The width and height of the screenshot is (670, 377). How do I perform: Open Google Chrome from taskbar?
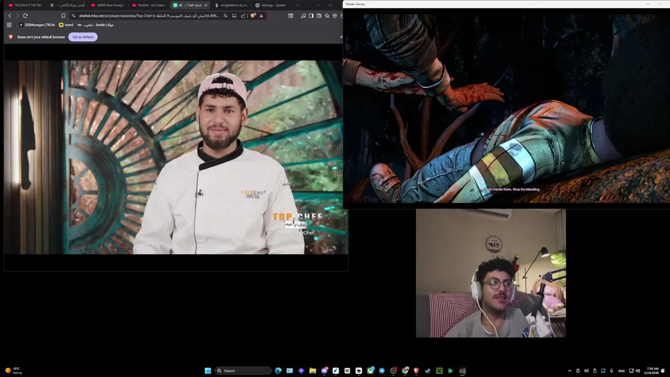[405, 371]
